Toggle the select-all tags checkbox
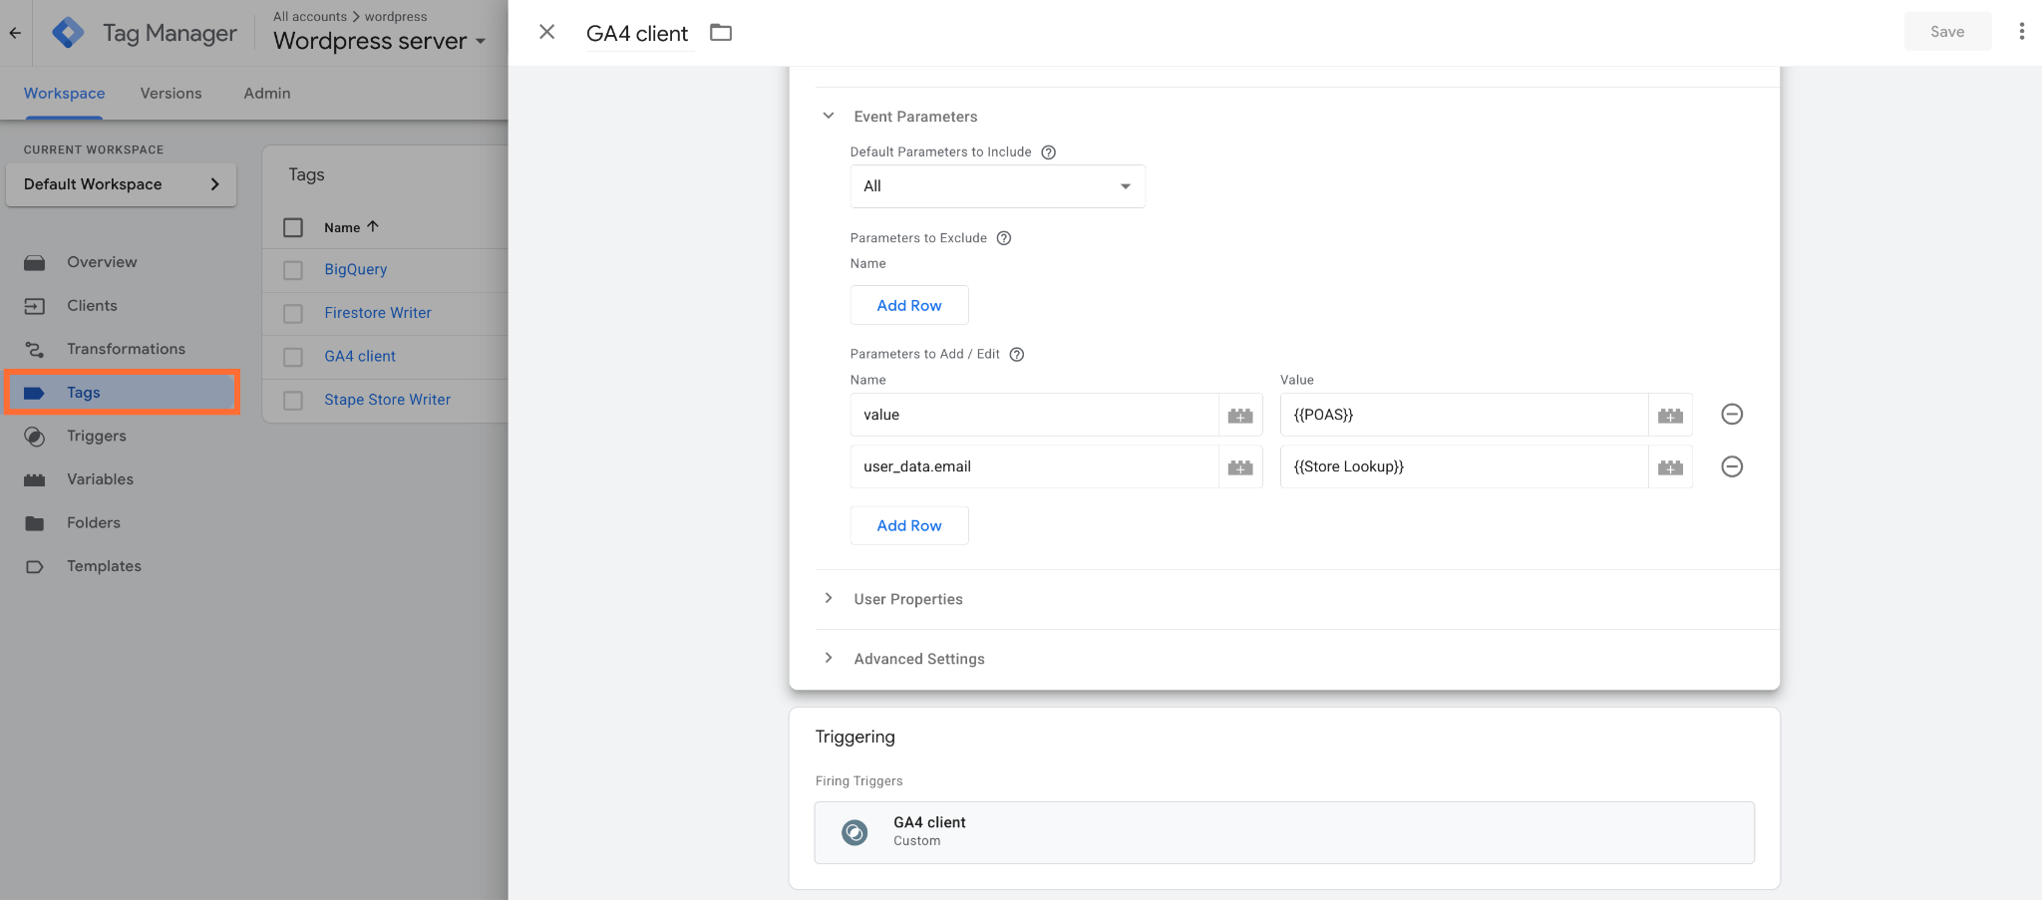 point(293,227)
